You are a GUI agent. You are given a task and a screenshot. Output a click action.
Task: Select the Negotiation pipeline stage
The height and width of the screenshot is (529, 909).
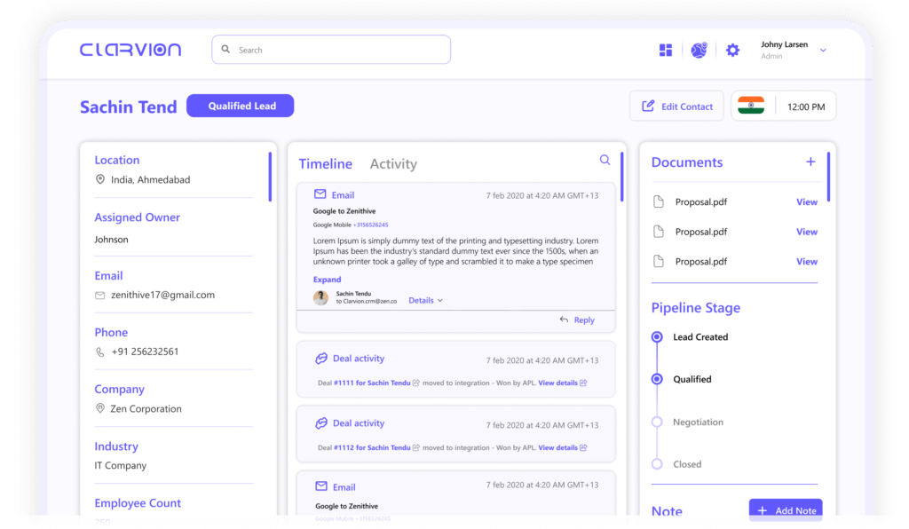(x=657, y=422)
